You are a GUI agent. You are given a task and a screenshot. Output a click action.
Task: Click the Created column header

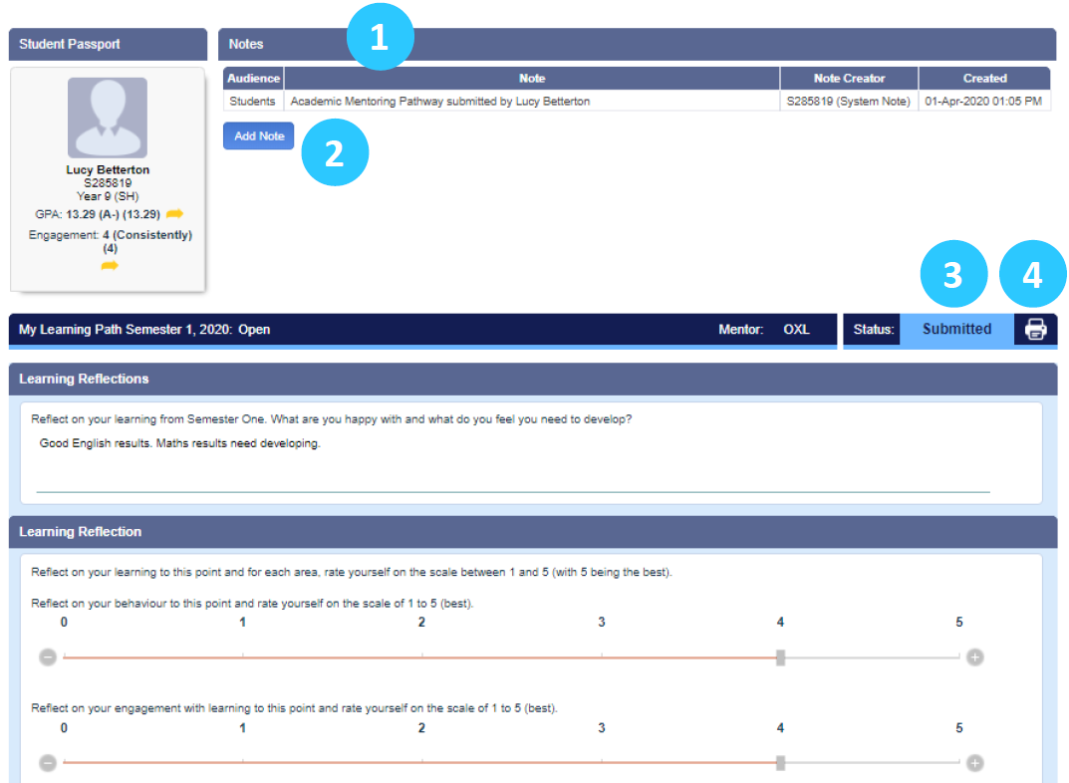click(x=984, y=79)
